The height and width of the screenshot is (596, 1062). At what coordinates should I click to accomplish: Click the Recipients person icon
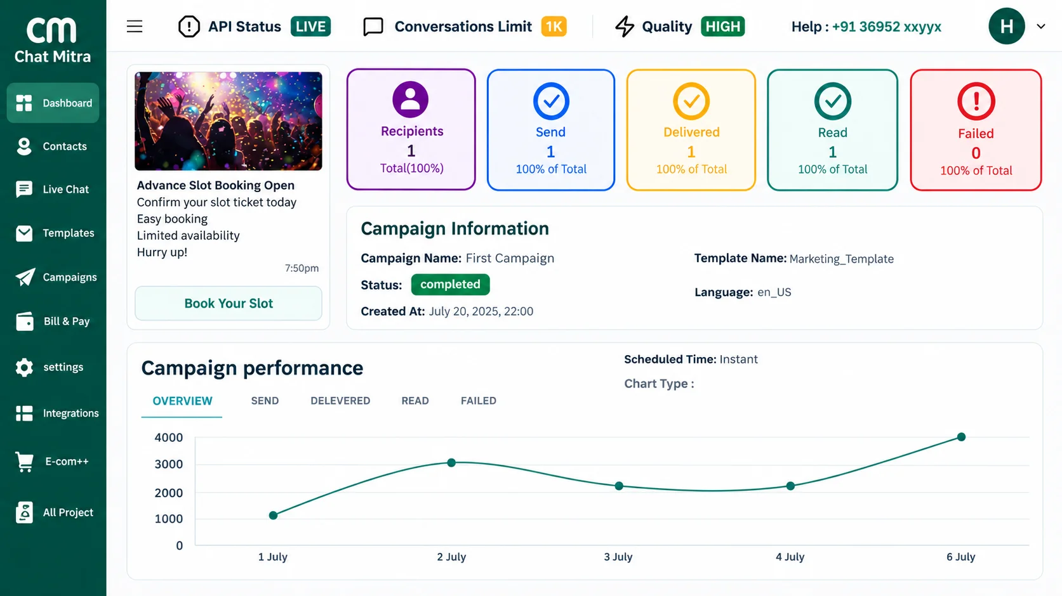coord(411,100)
